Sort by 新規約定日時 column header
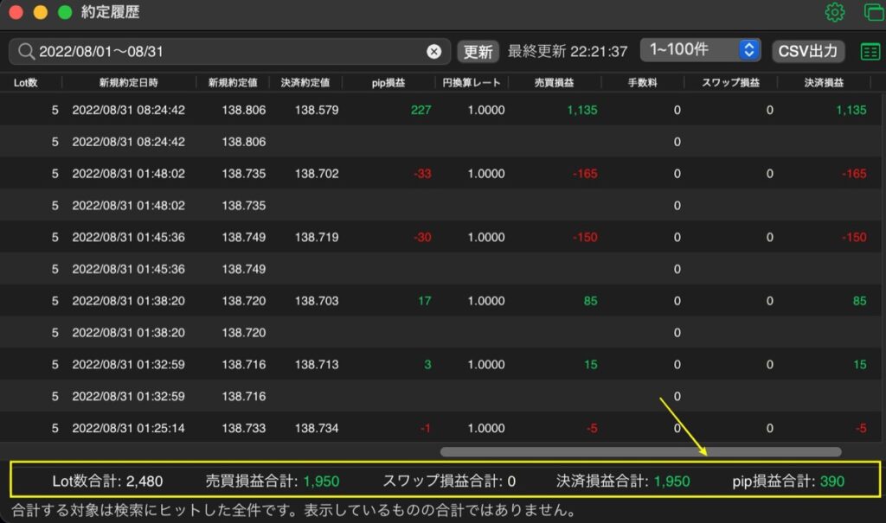The width and height of the screenshot is (886, 523). [129, 82]
